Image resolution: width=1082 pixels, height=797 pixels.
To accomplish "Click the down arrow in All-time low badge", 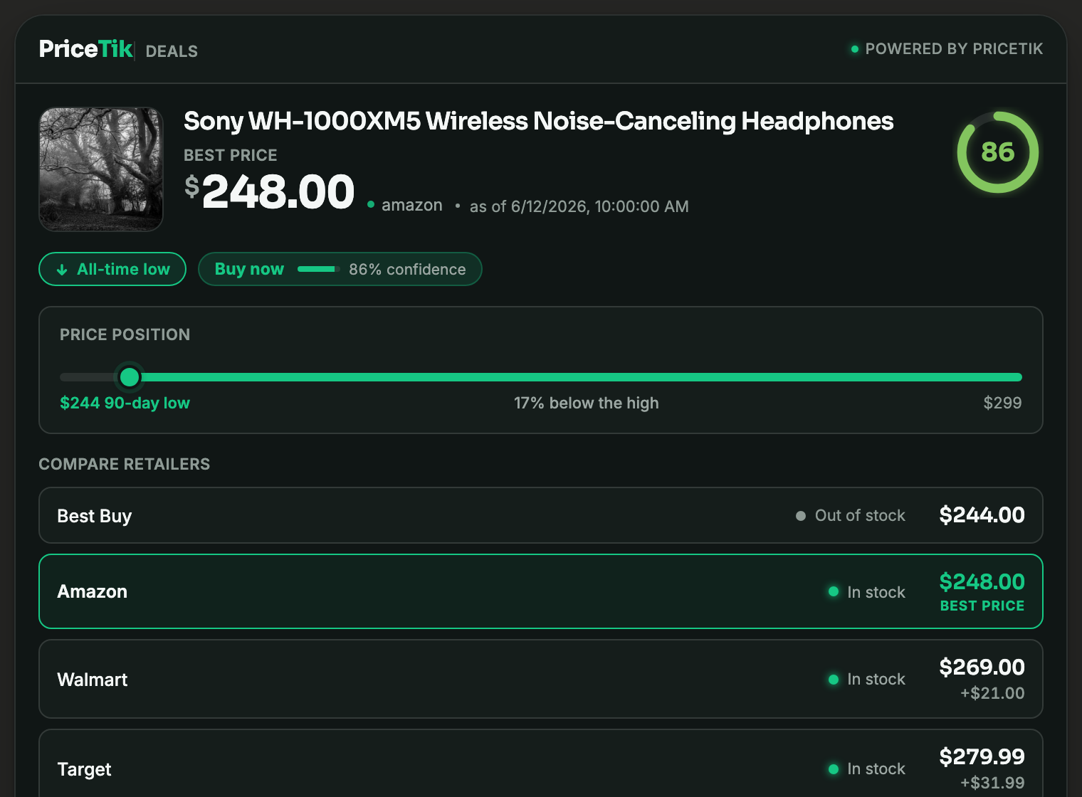I will coord(62,270).
